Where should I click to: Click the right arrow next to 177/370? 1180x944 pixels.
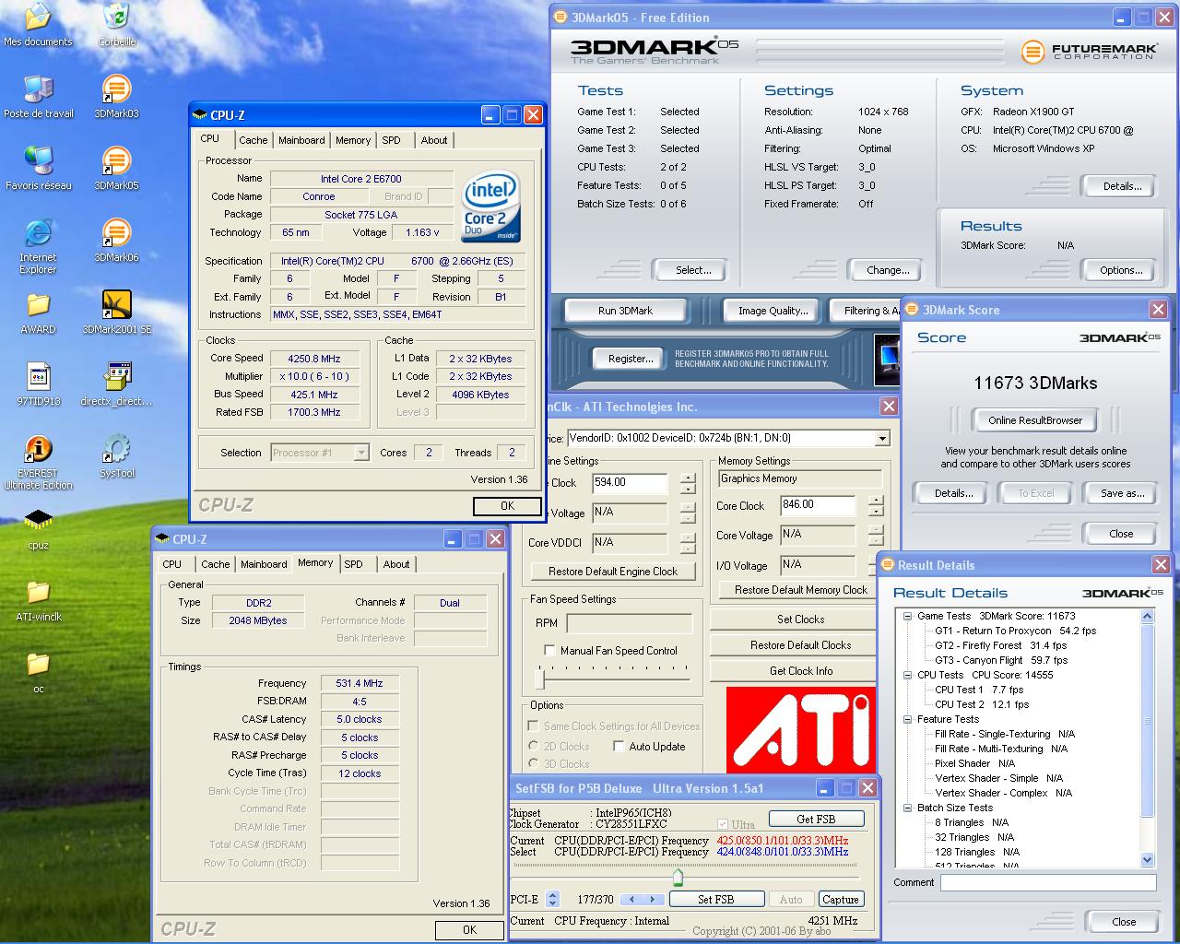pos(653,899)
